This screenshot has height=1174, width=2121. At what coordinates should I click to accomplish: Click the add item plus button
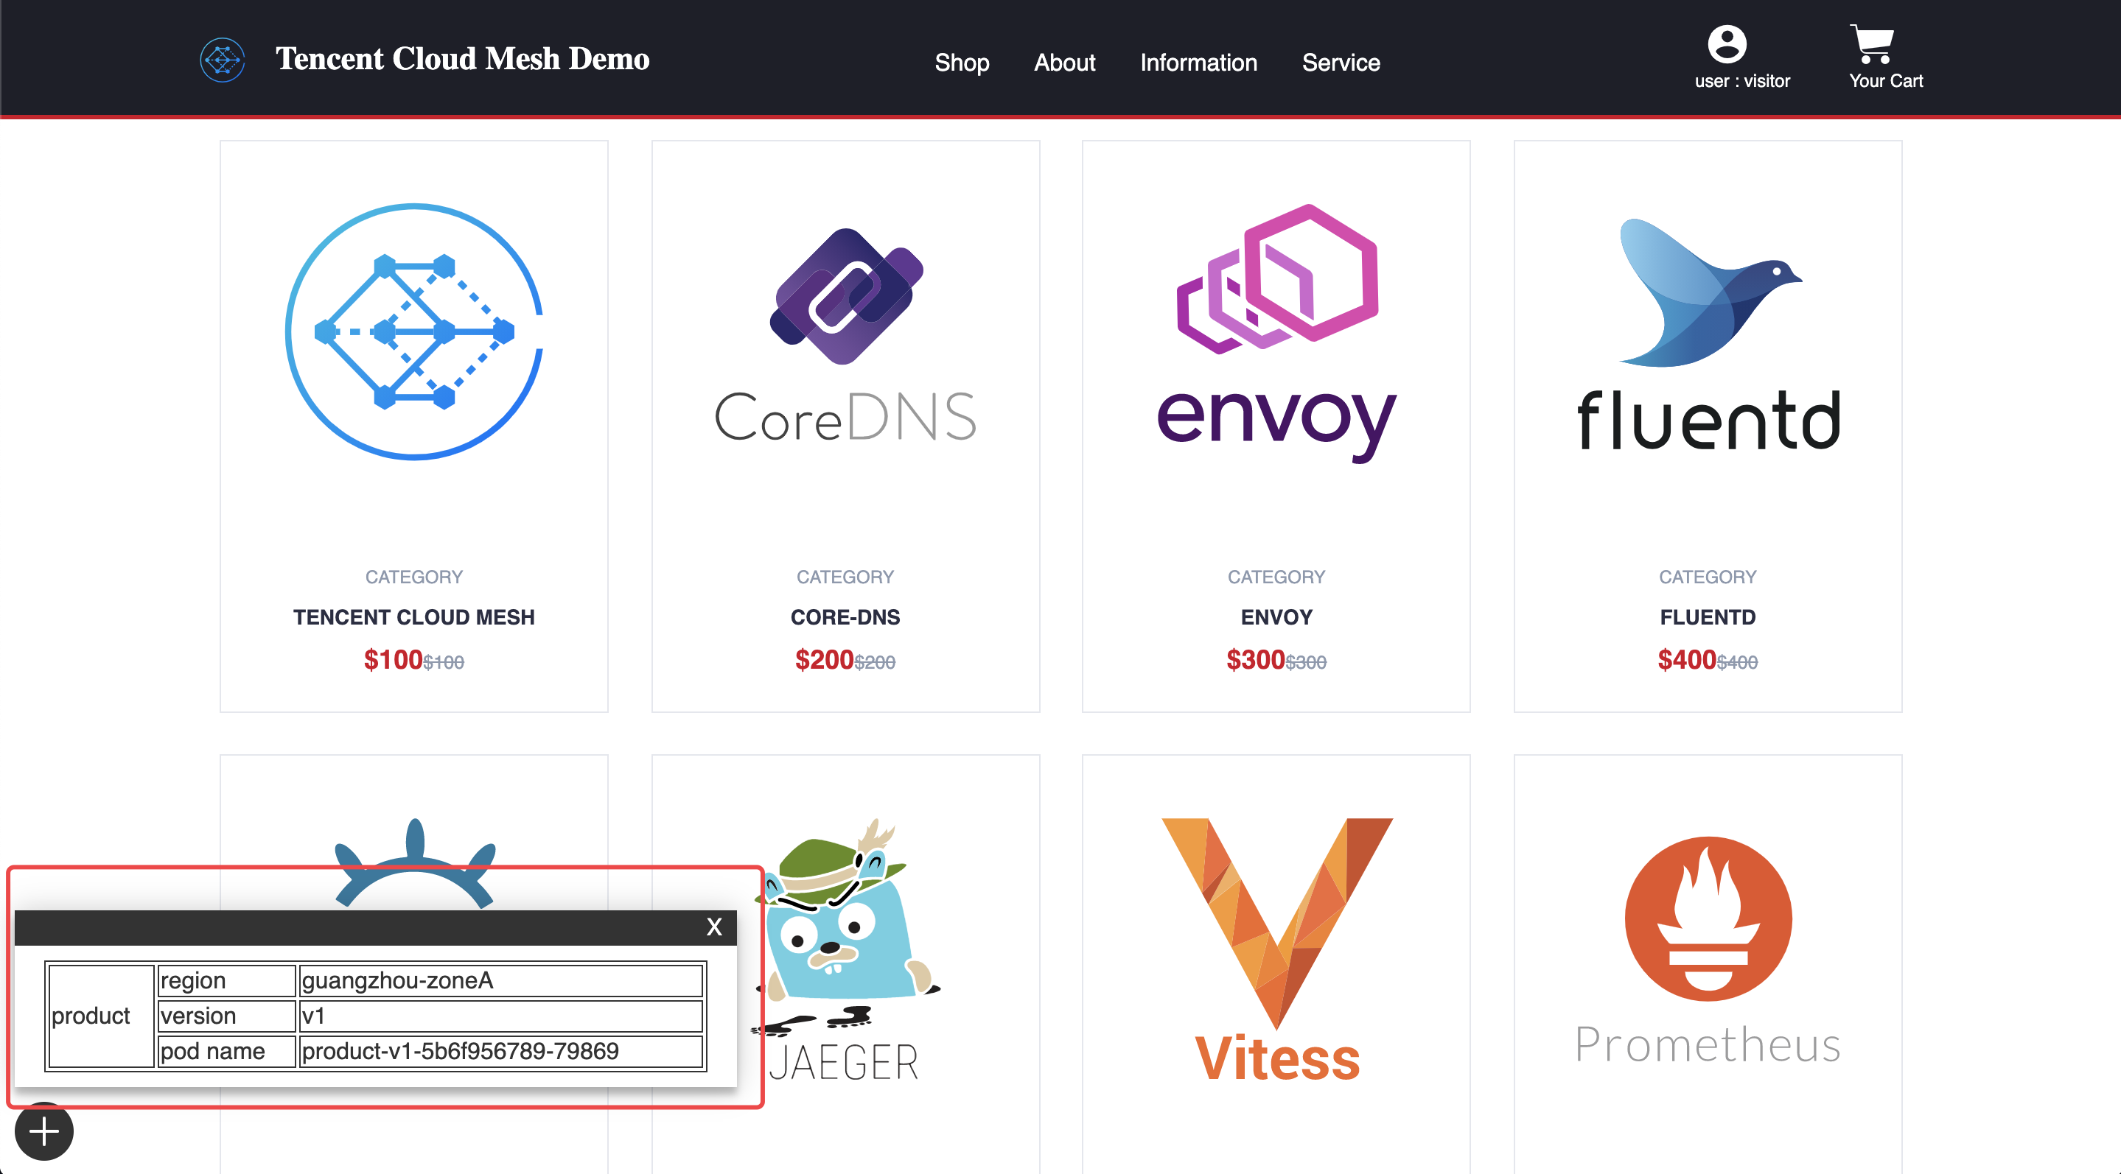click(x=42, y=1133)
